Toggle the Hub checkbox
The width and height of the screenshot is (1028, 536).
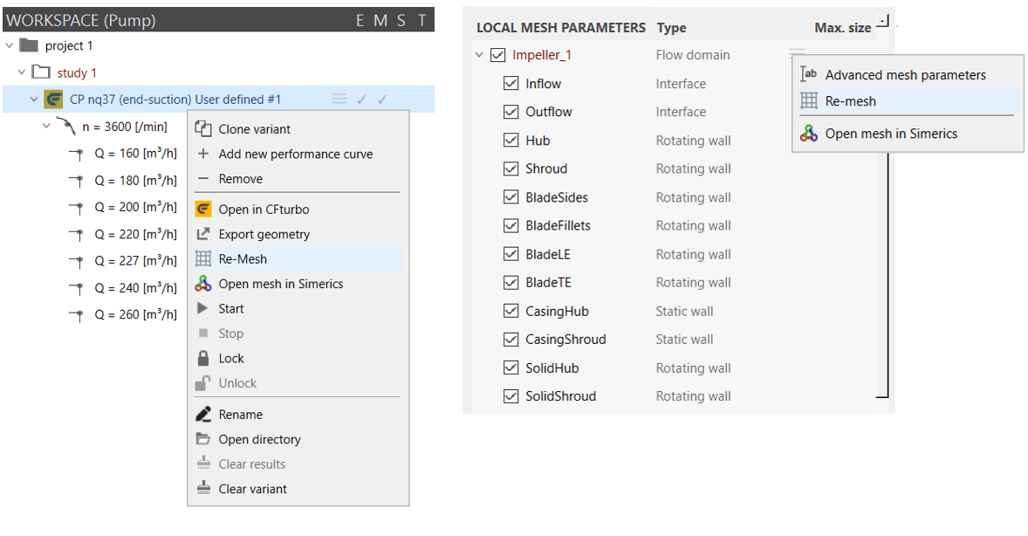tap(511, 141)
